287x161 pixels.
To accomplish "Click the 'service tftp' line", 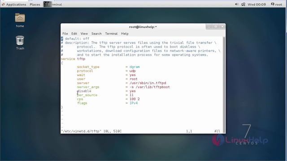I will pos(73,59).
